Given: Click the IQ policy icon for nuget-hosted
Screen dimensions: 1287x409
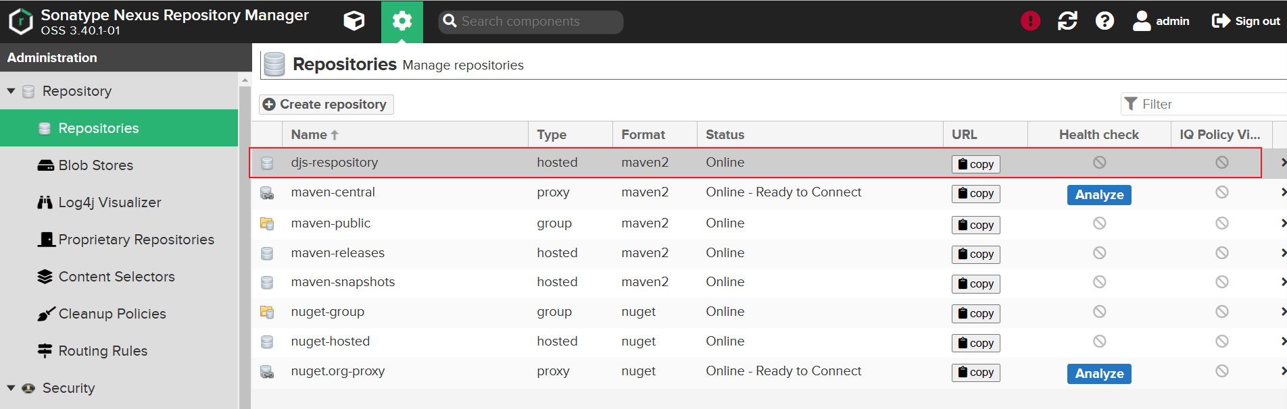Looking at the screenshot, I should pyautogui.click(x=1221, y=342).
